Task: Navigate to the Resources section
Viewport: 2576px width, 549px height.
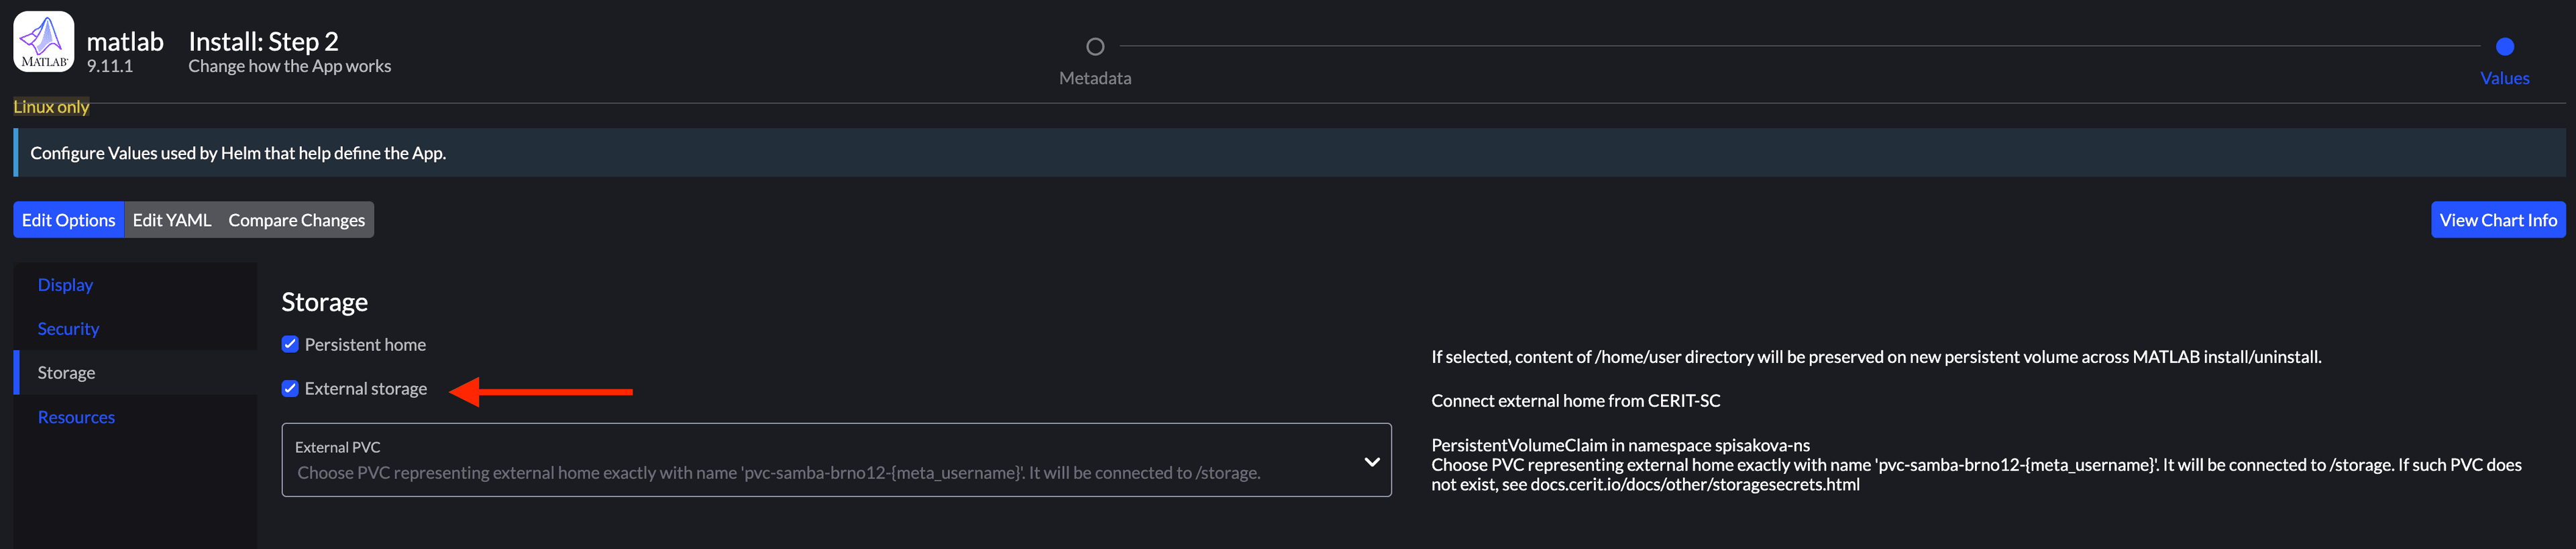Action: point(76,417)
